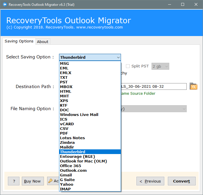Select MBOX saving option

click(90, 87)
